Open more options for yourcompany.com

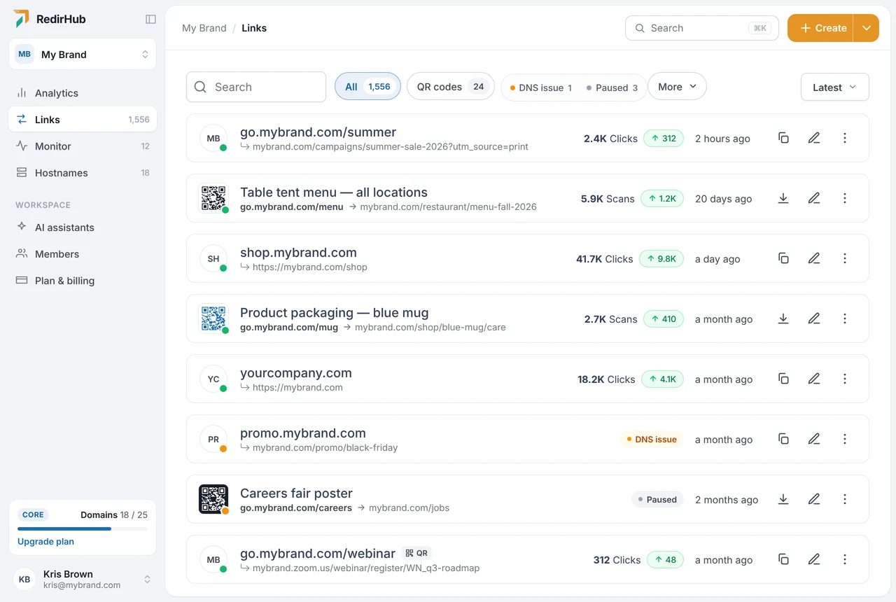point(845,379)
